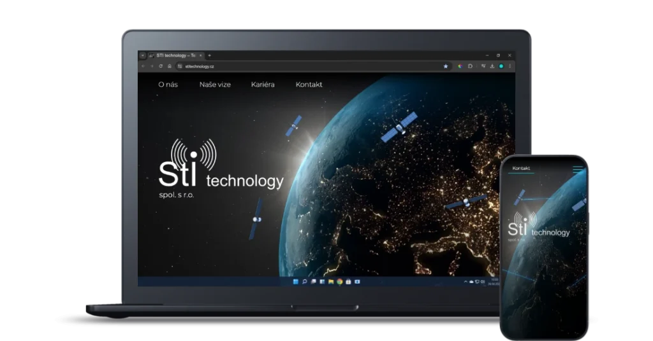653x341 pixels.
Task: Launch File Explorer from taskbar
Action: pos(331,282)
